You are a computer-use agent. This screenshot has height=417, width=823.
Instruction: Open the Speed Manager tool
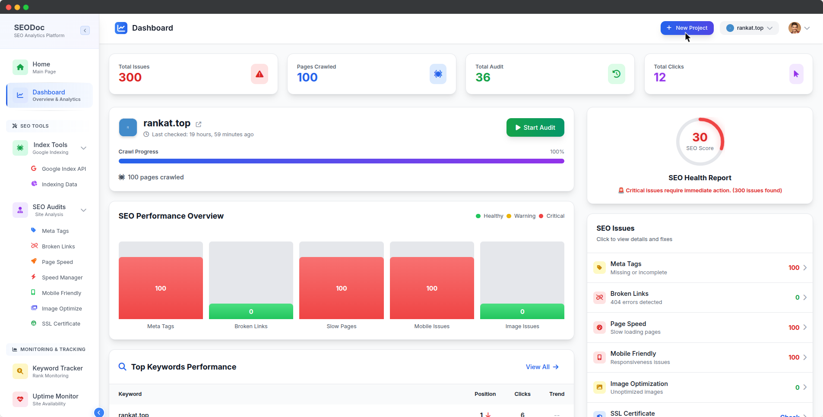(x=62, y=277)
